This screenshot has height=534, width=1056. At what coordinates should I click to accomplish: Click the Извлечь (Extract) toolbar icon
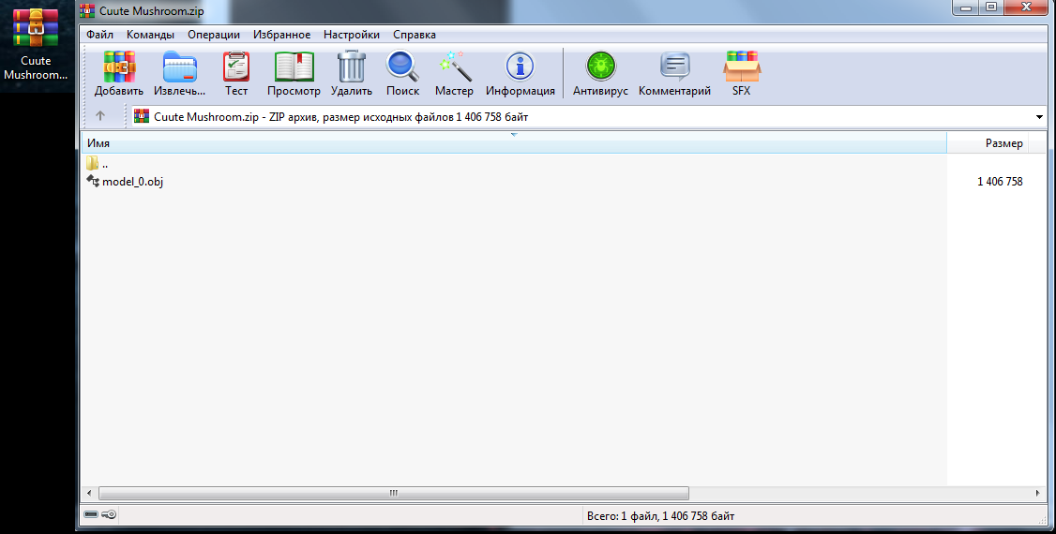pos(180,67)
